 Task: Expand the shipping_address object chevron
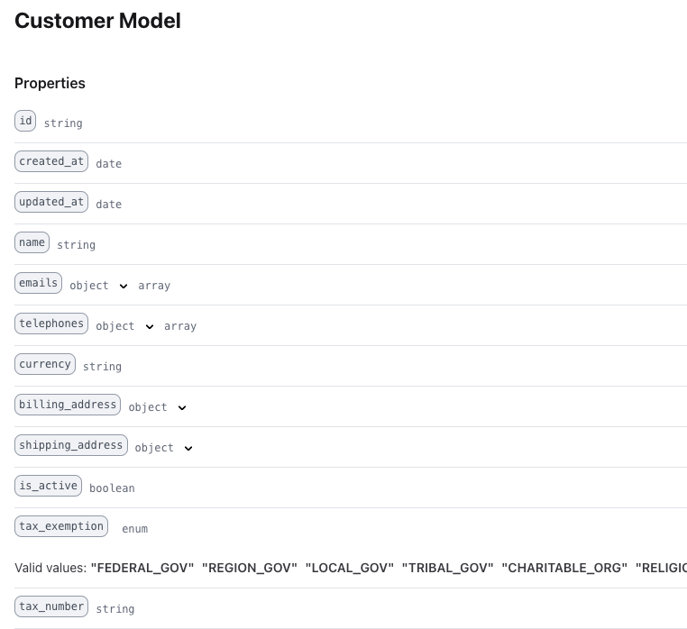[x=188, y=448]
